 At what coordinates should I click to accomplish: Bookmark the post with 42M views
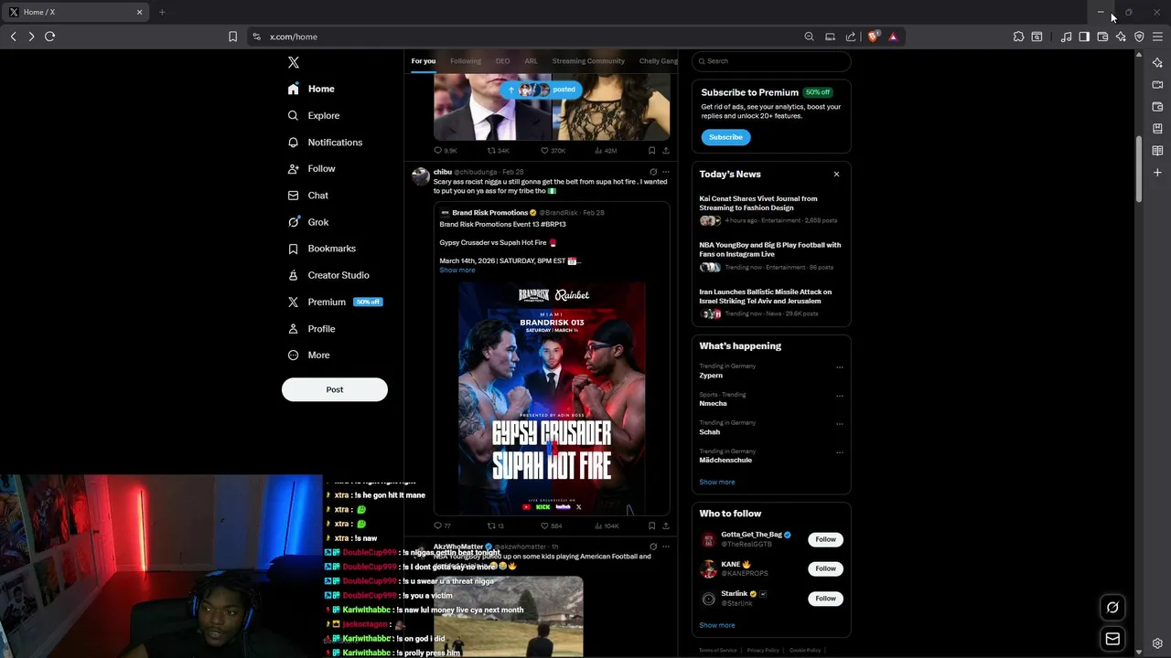(651, 150)
